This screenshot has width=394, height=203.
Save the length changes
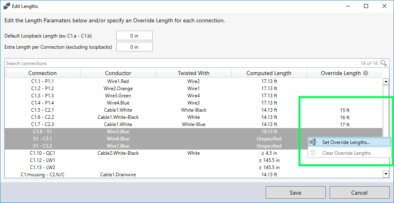point(295,193)
